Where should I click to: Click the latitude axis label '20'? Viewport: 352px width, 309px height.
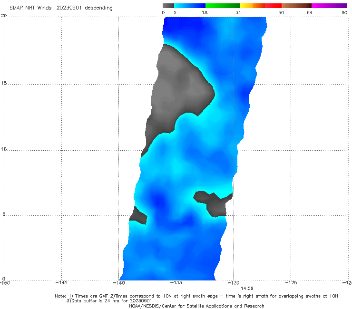(4, 16)
